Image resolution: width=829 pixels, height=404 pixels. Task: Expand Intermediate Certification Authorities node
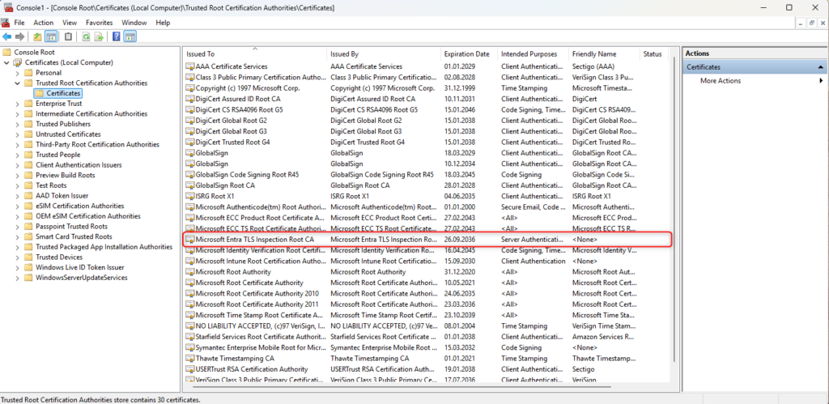18,113
